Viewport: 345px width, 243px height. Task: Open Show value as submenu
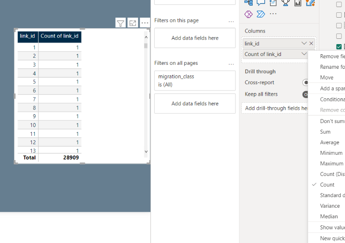(x=326, y=227)
